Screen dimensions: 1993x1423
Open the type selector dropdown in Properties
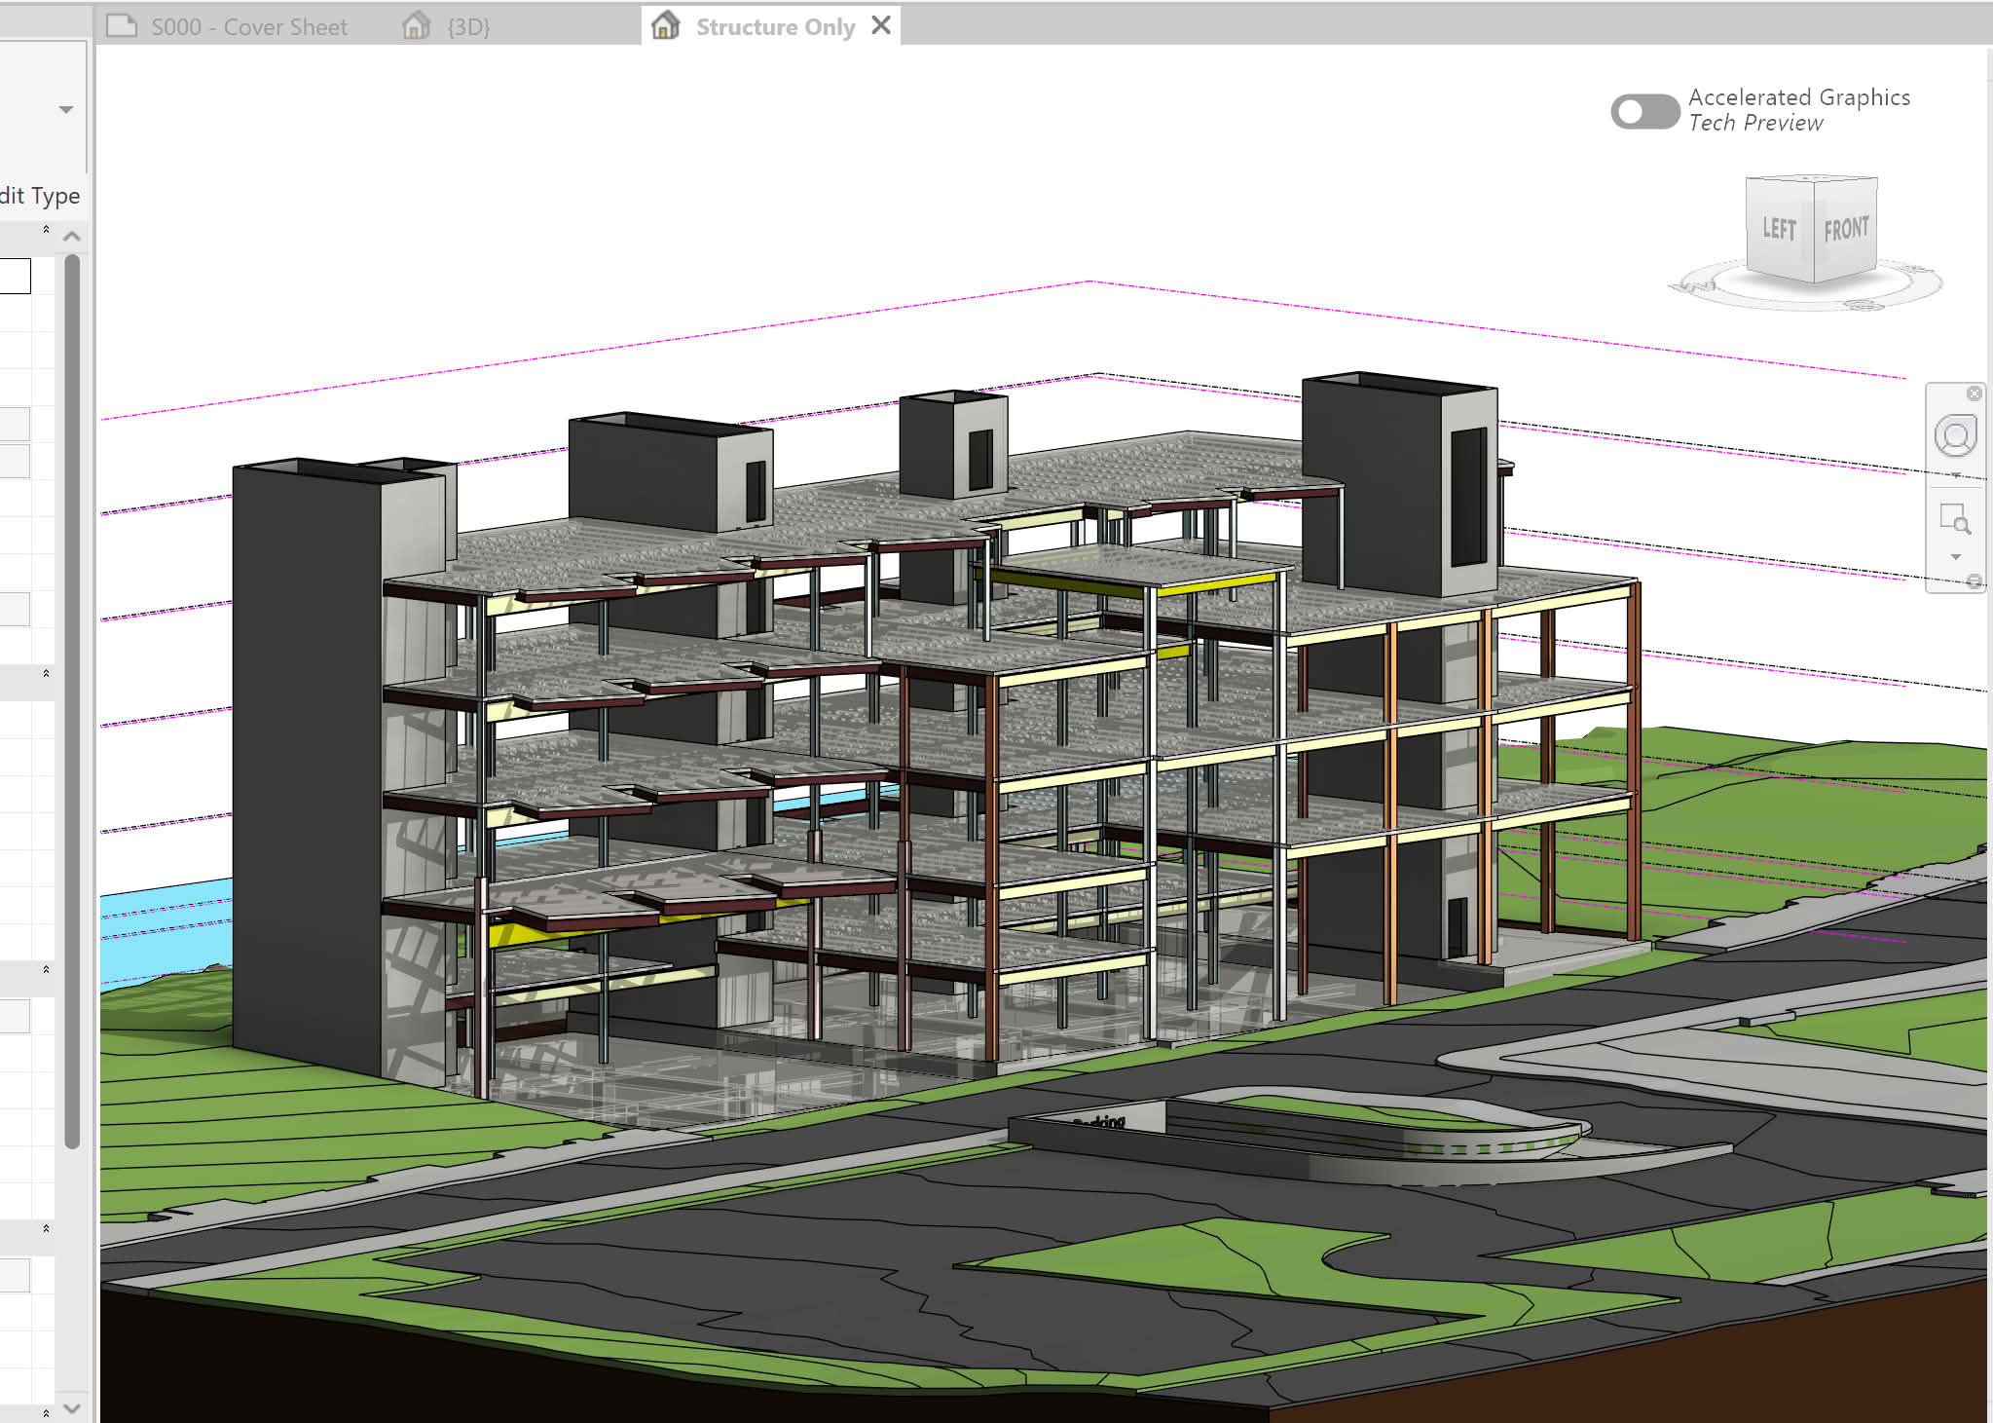(65, 109)
